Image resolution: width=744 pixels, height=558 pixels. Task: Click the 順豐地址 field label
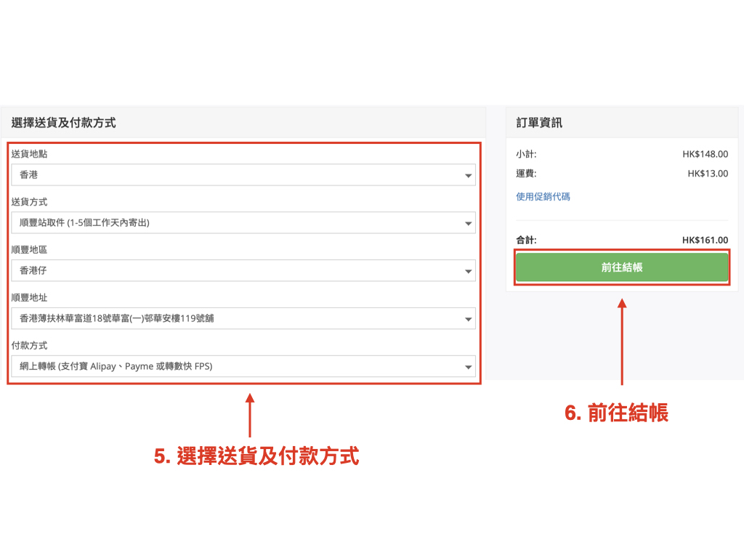pyautogui.click(x=30, y=298)
